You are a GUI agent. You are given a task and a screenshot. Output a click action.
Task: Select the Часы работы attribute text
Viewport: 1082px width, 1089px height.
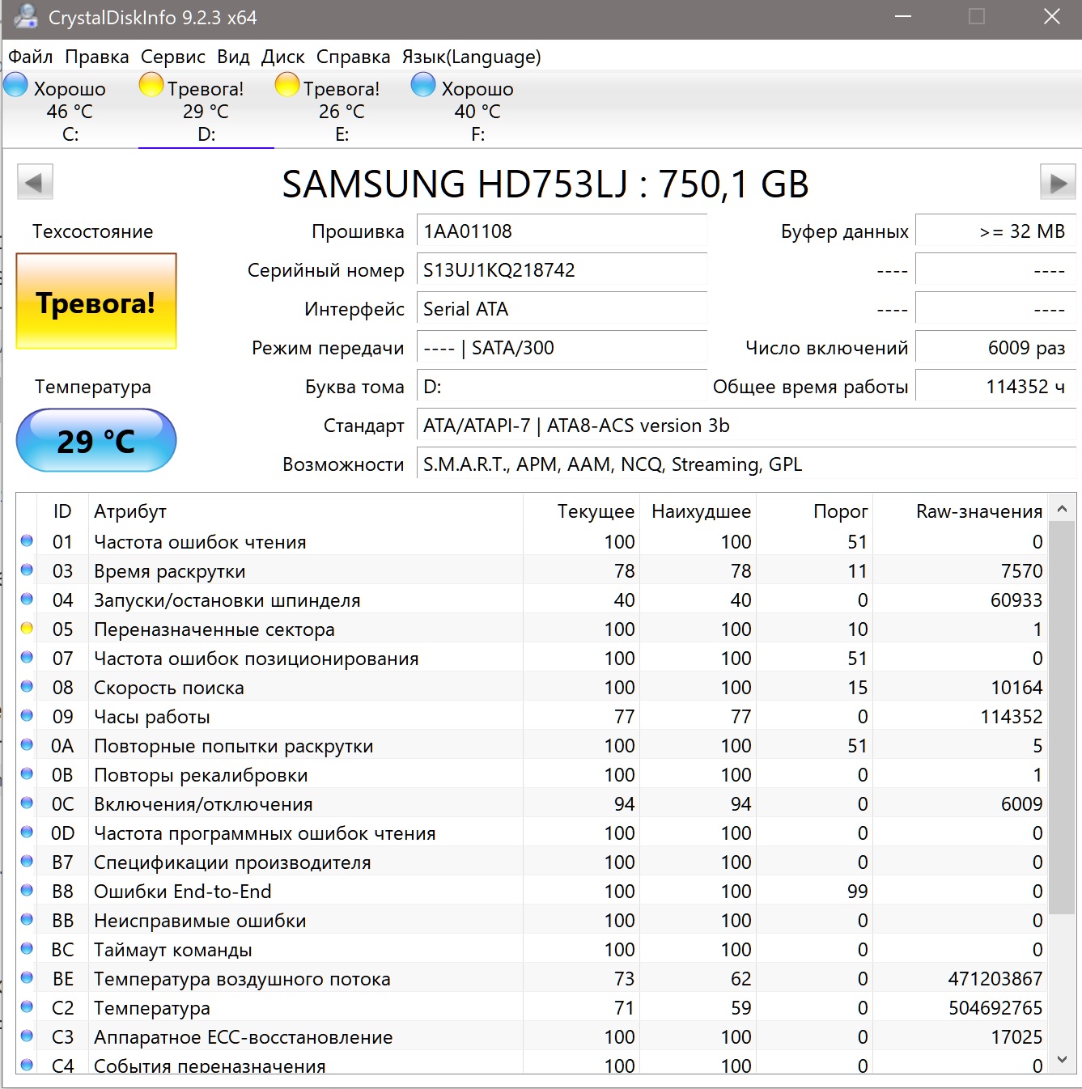pyautogui.click(x=152, y=717)
